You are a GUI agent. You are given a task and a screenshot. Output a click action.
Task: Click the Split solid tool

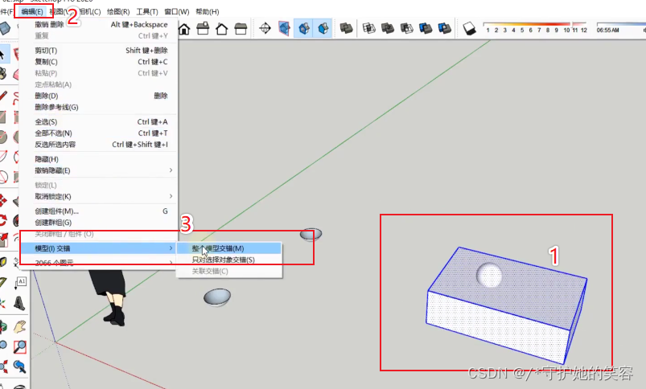(445, 28)
